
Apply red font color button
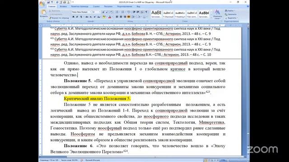[109, 17]
